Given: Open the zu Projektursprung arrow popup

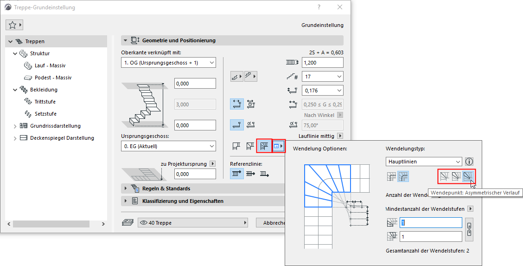Looking at the screenshot, I should pyautogui.click(x=212, y=163).
